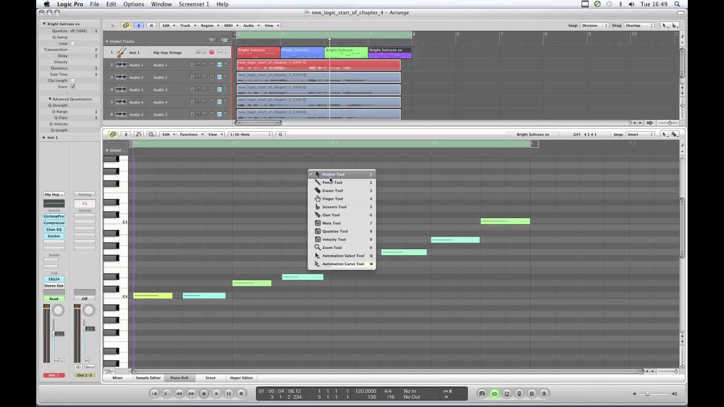Uncheck the Score checkbox in inspector

click(72, 86)
